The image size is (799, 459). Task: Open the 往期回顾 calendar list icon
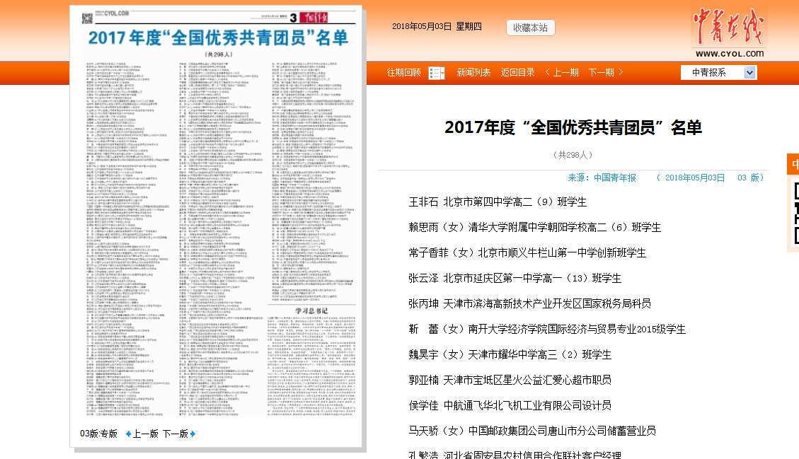pos(437,73)
